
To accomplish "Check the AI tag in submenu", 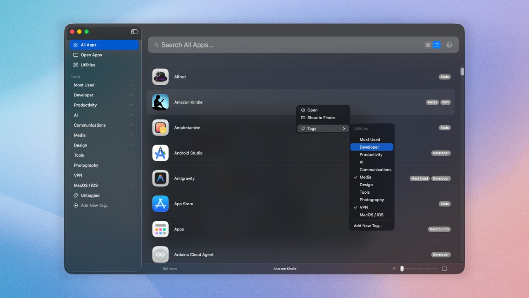I will [x=372, y=162].
